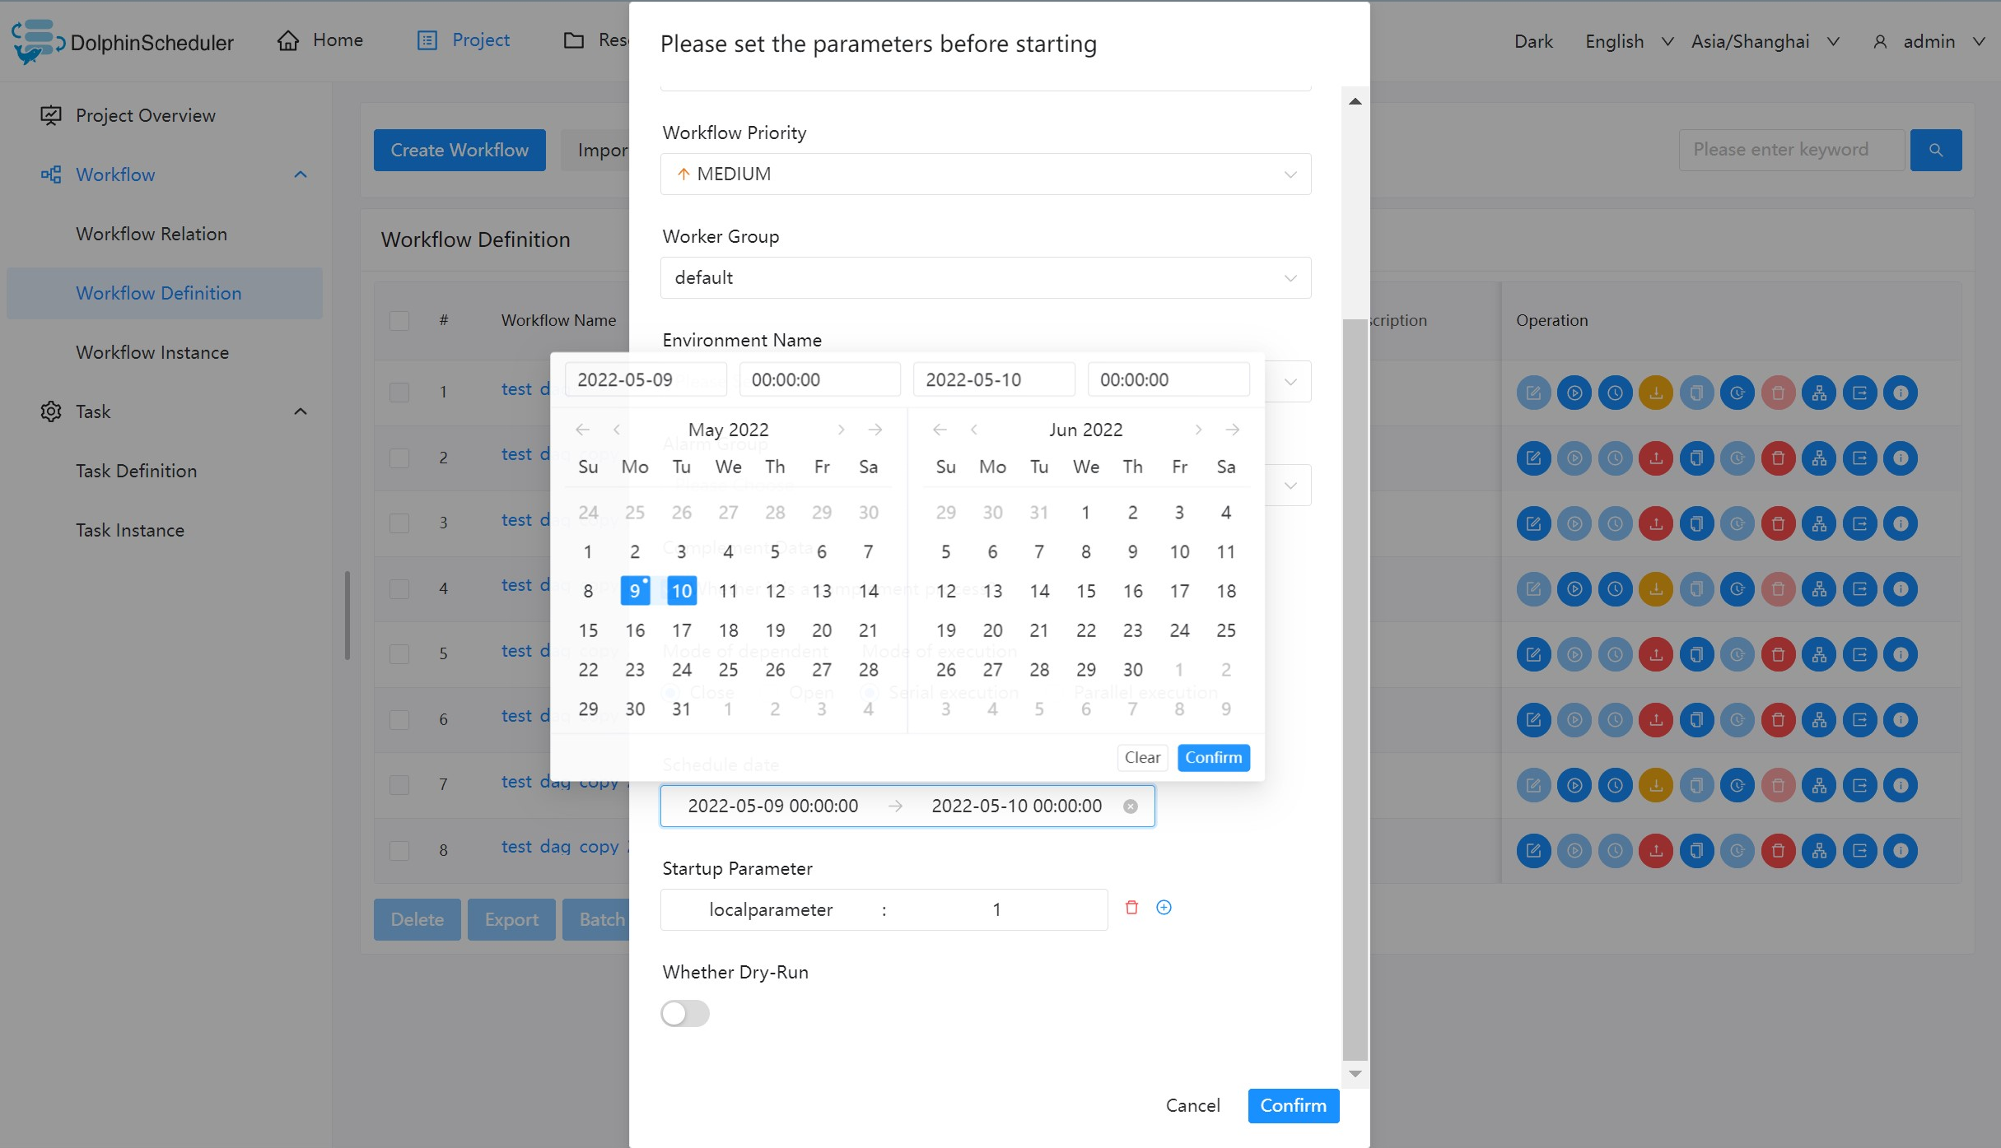The height and width of the screenshot is (1148, 2001).
Task: Toggle the Whether Dry-Run switch
Action: pyautogui.click(x=684, y=1013)
